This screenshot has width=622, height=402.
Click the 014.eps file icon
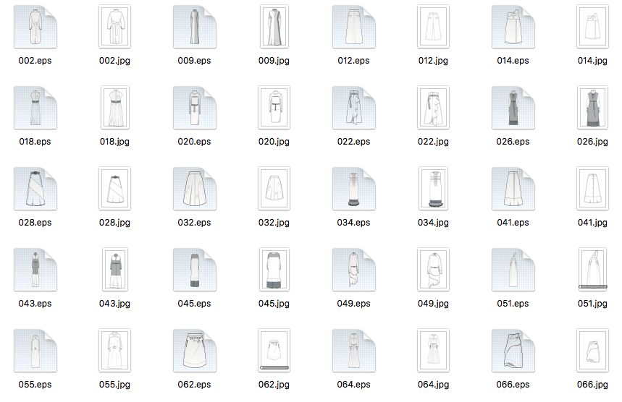pos(513,27)
